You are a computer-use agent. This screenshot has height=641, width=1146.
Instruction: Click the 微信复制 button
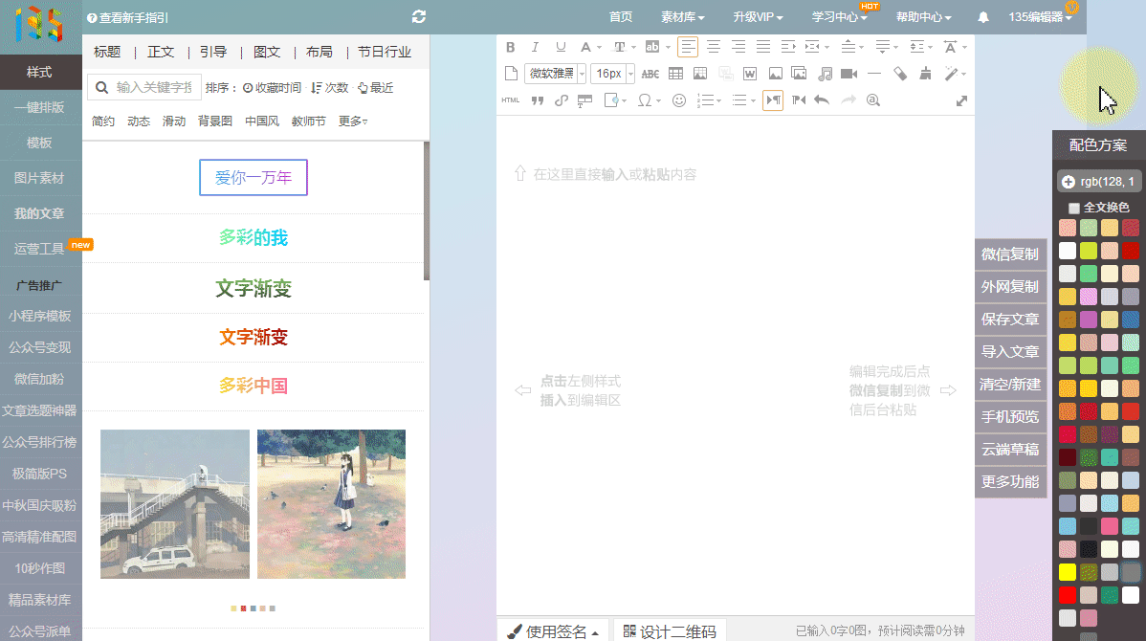(1009, 254)
